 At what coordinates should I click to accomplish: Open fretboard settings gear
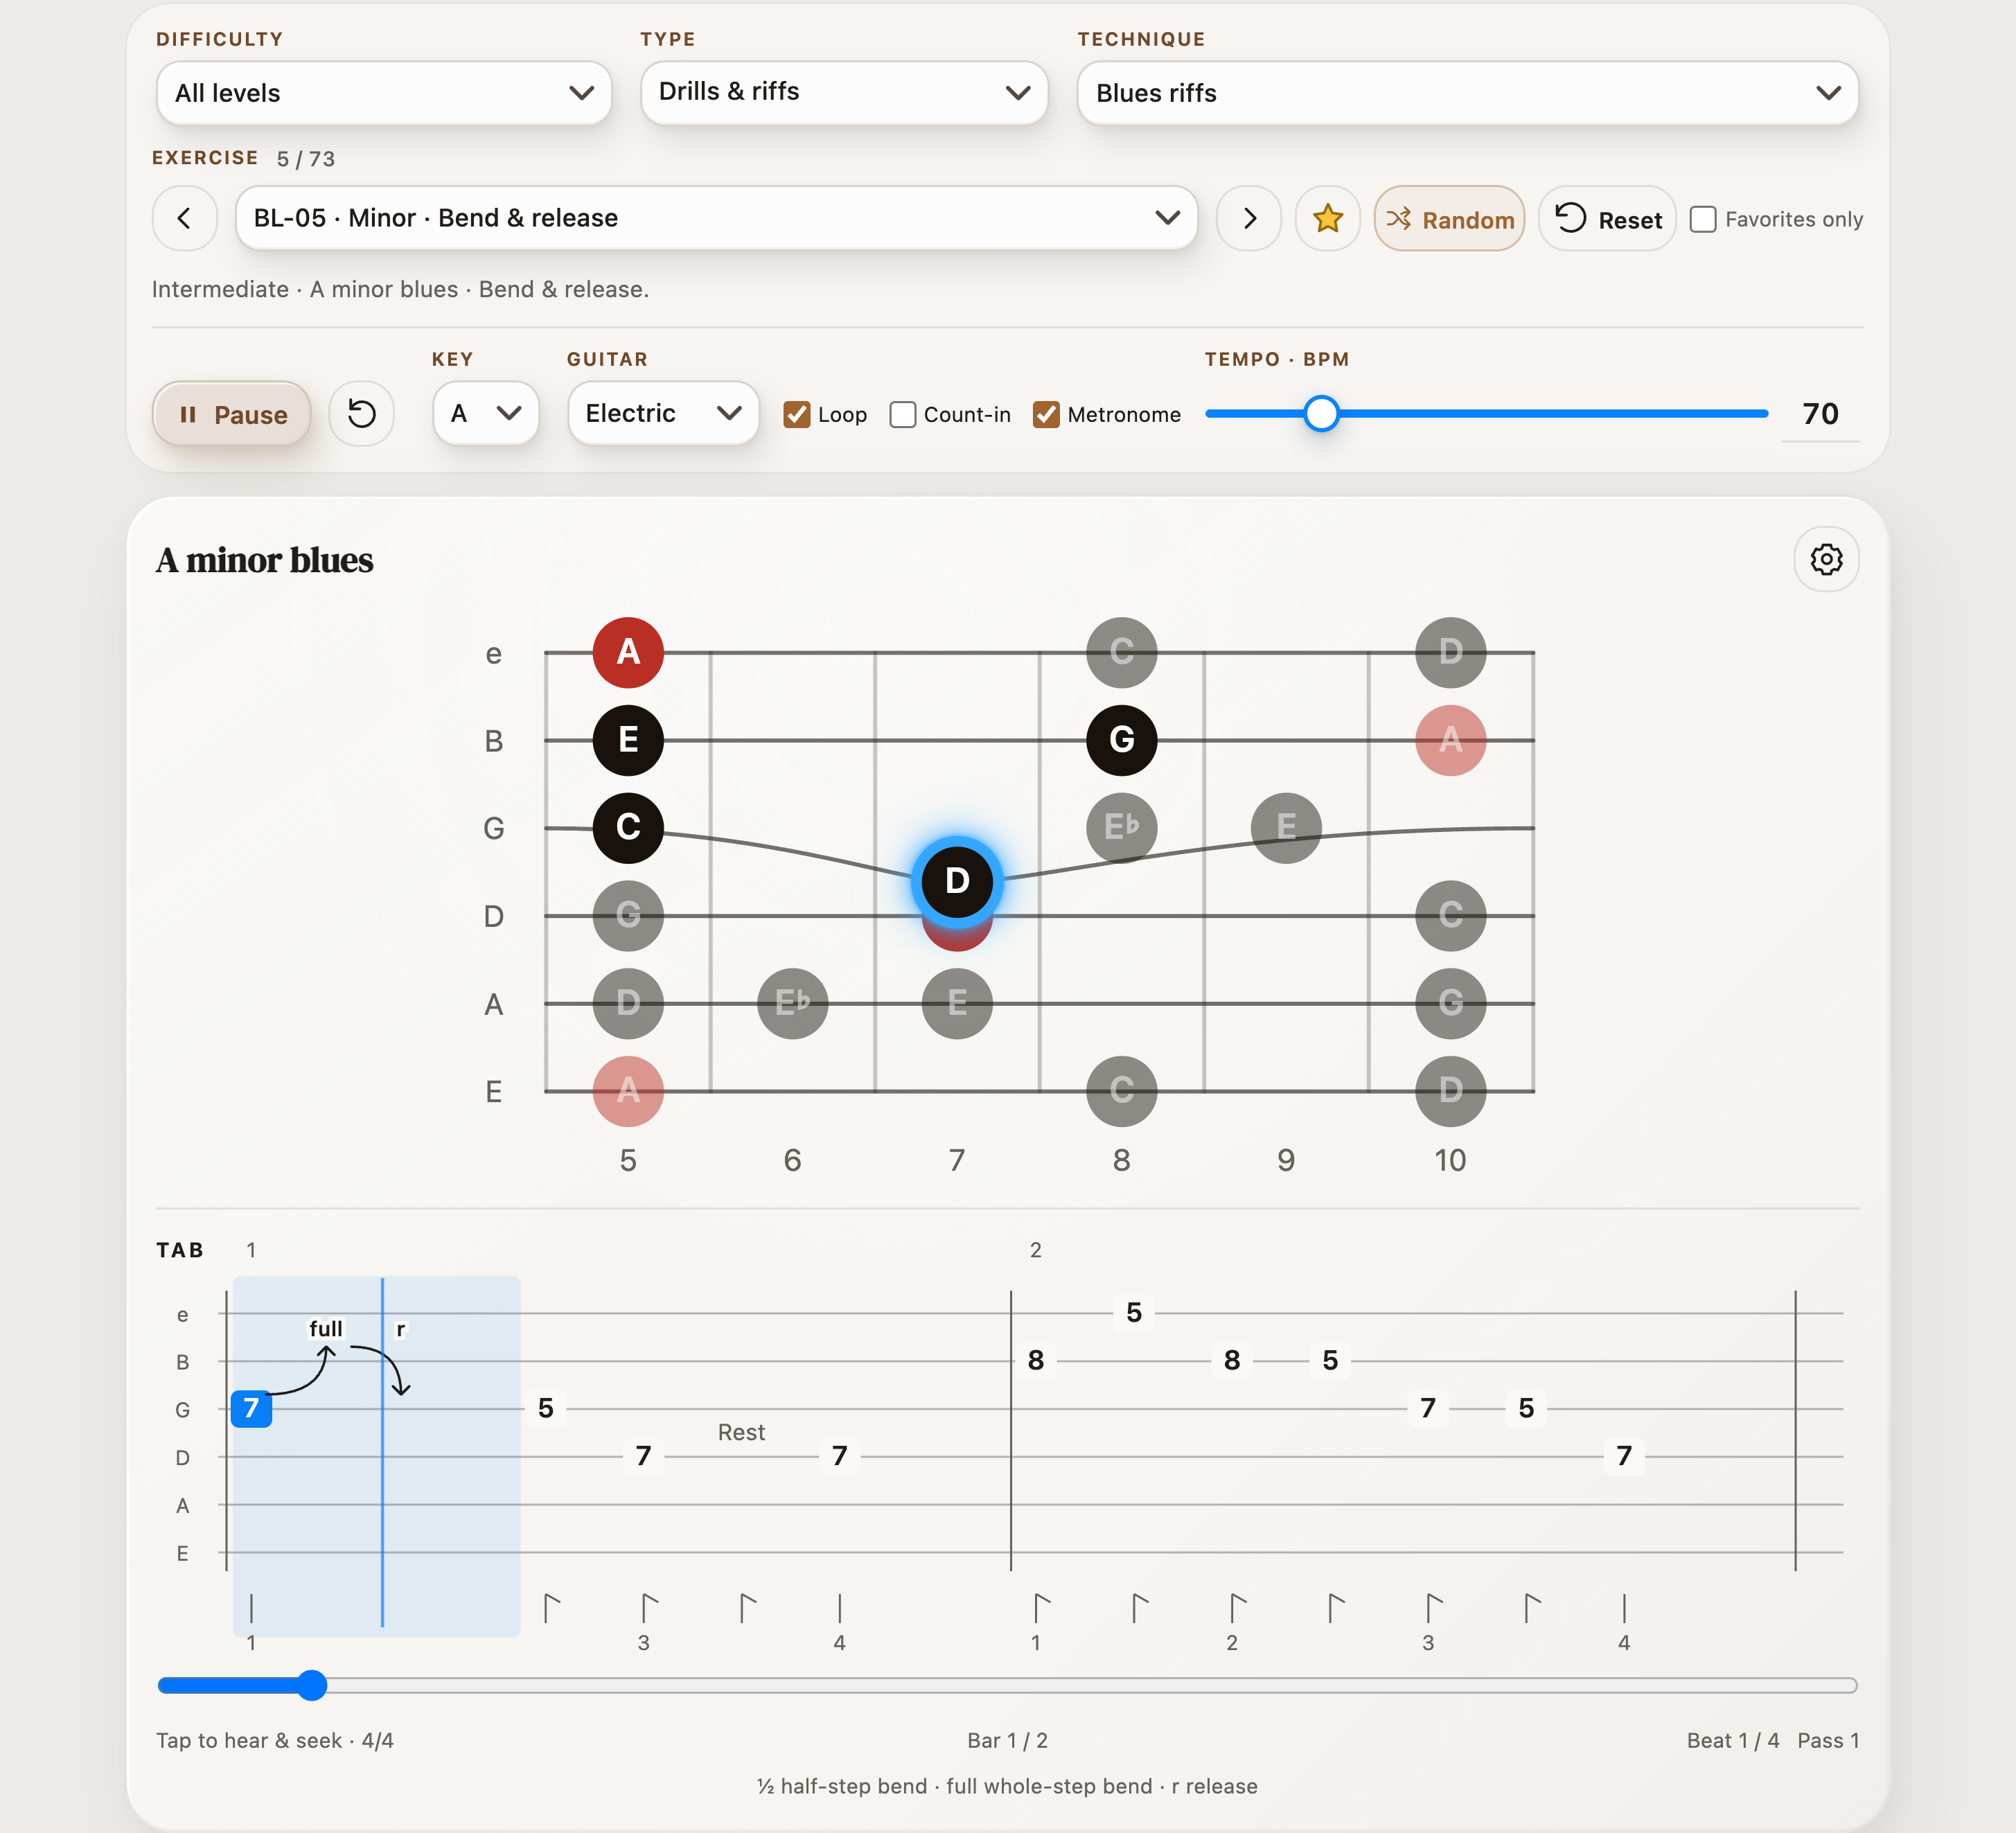coord(1826,559)
